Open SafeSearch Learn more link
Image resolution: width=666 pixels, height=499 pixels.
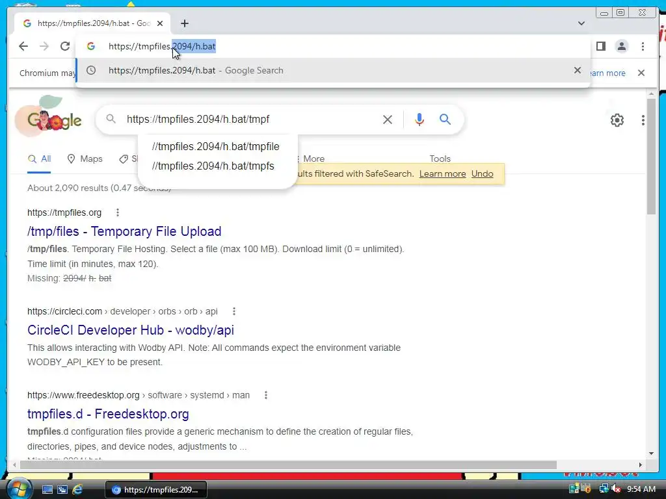tap(442, 174)
